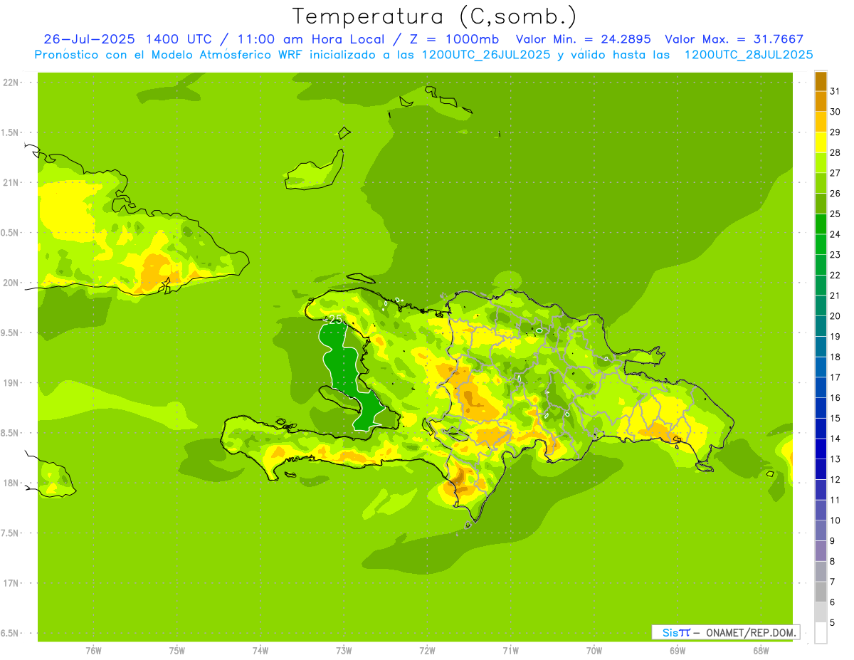The image size is (854, 660).
Task: Click color bar label "18"
Action: point(835,357)
